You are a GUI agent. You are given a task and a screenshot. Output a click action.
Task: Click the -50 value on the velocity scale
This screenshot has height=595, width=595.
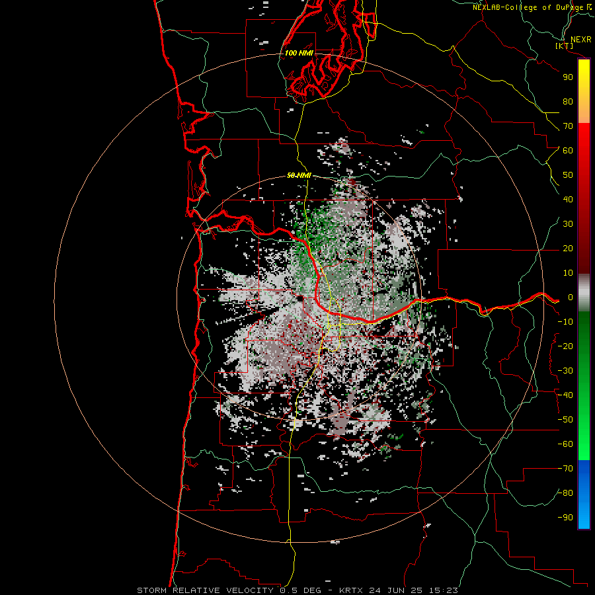point(565,420)
